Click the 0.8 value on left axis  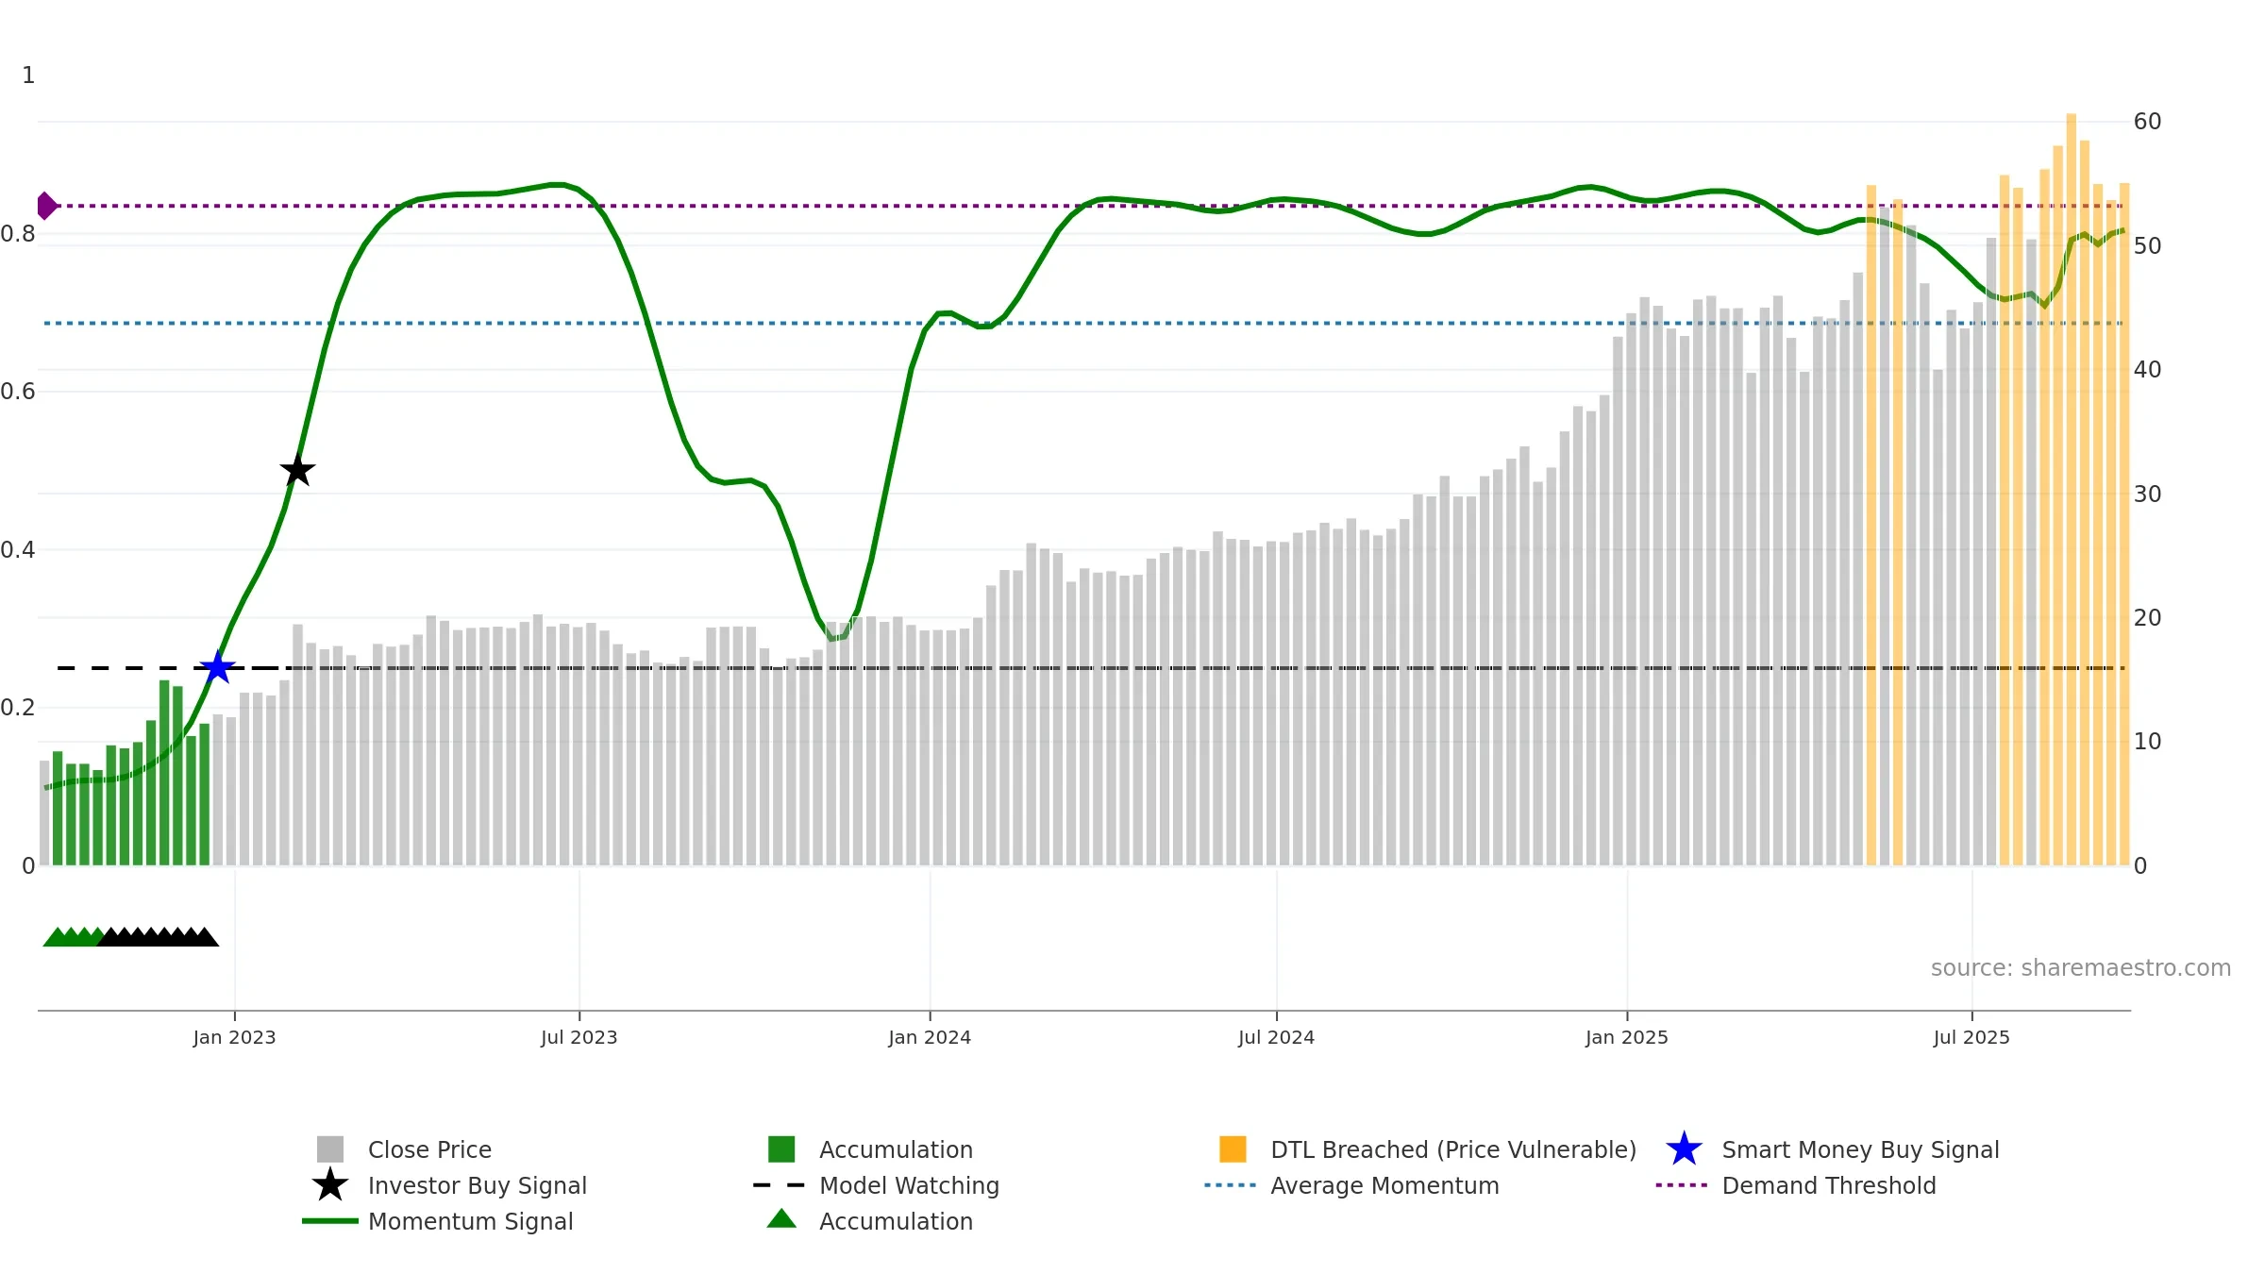(x=18, y=233)
